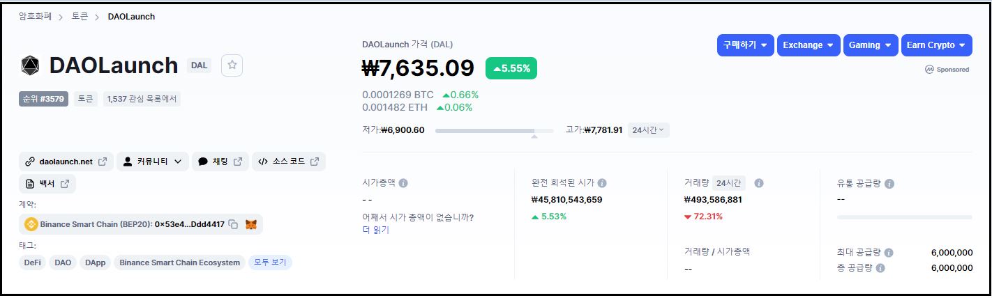992x298 pixels.
Task: Navigate to 토큰 breadcrumb
Action: [x=80, y=16]
